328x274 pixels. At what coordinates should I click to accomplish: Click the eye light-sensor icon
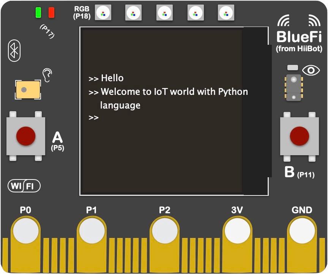coord(311,71)
